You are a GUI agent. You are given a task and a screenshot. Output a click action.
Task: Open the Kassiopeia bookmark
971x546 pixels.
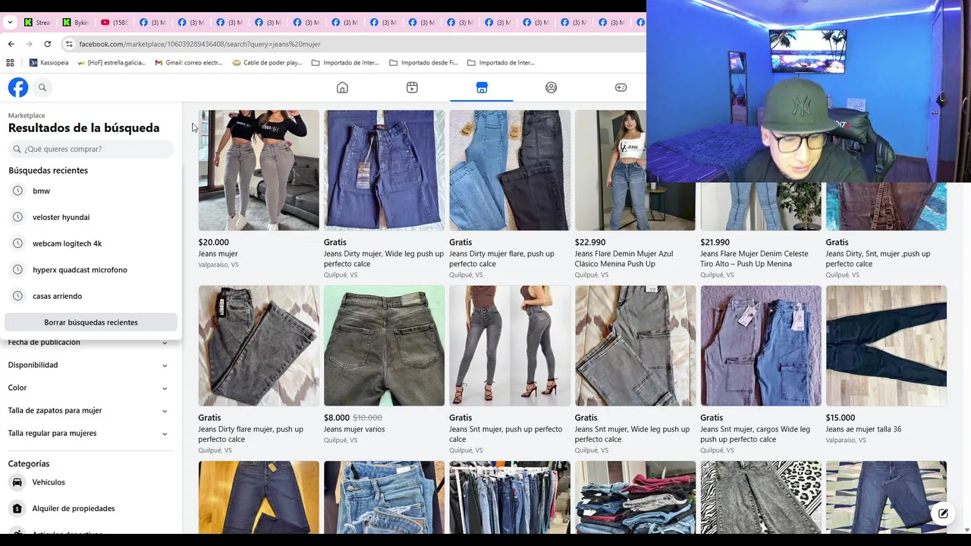[49, 63]
